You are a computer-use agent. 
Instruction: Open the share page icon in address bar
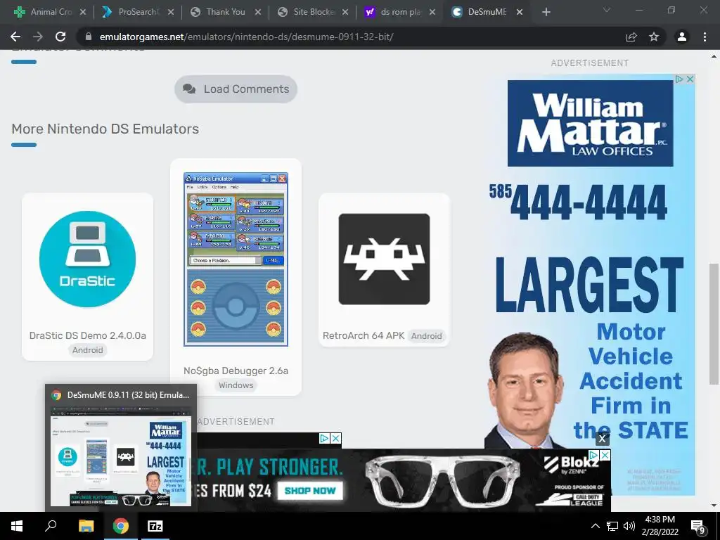tap(631, 37)
